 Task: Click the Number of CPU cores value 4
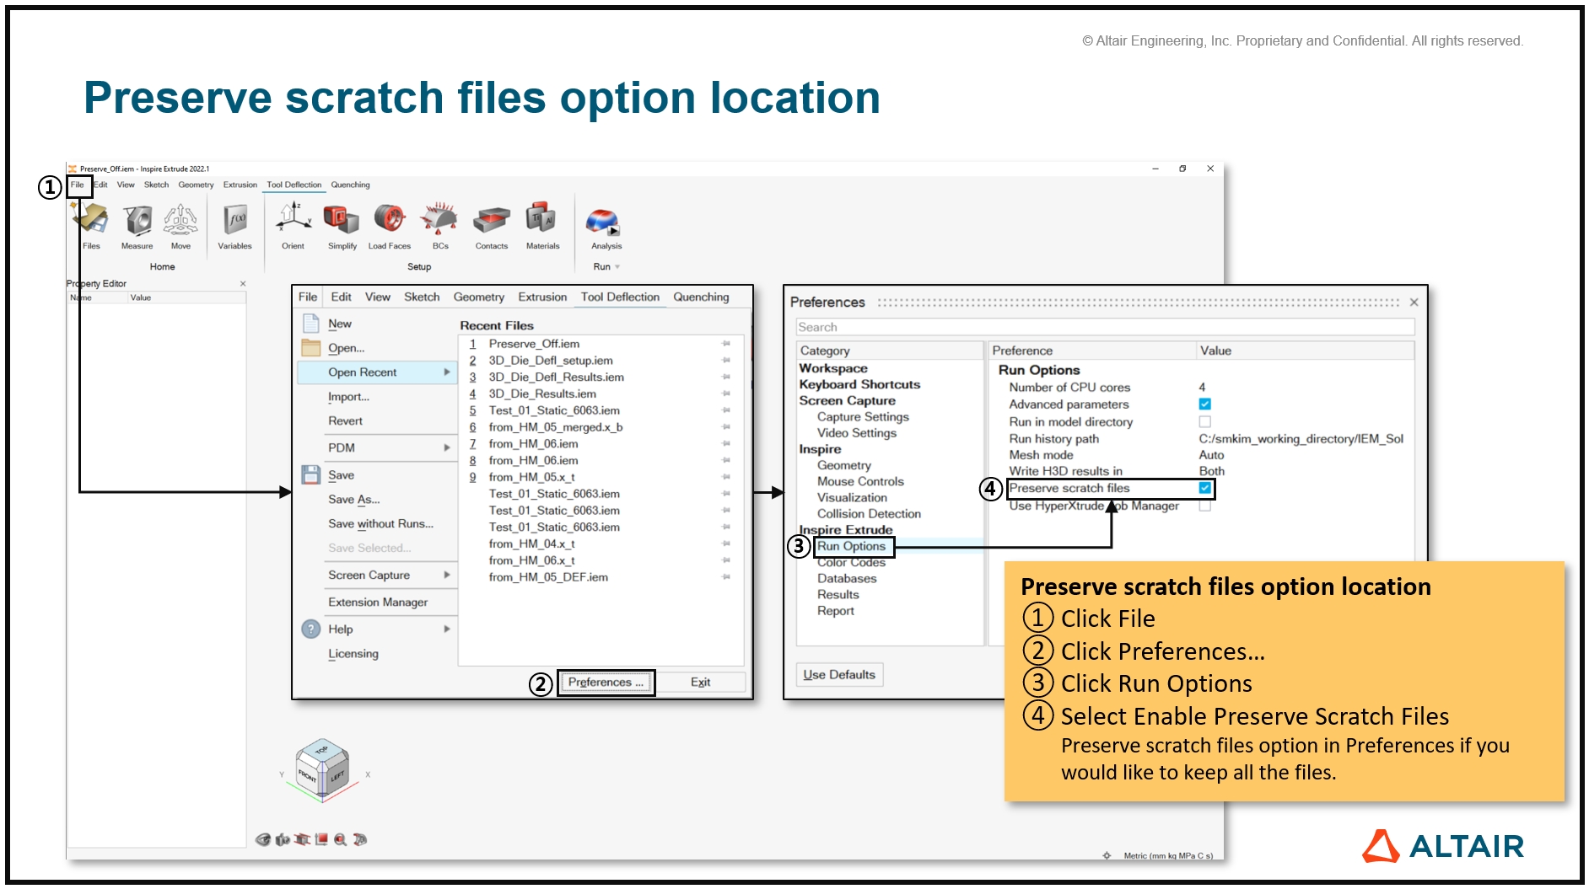(x=1202, y=388)
